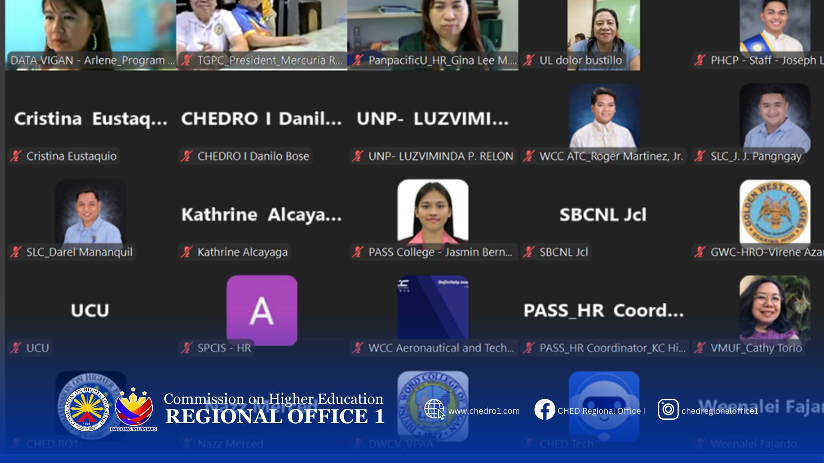824x463 pixels.
Task: Click the muted mic icon beside PASS College - Jasmin
Action: (358, 252)
